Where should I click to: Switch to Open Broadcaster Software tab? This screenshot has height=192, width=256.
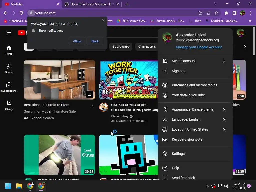[92, 4]
